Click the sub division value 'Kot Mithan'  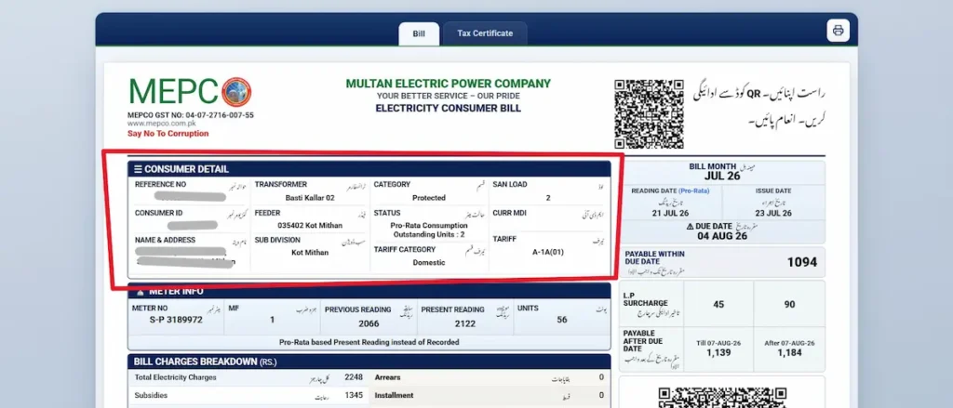[309, 253]
